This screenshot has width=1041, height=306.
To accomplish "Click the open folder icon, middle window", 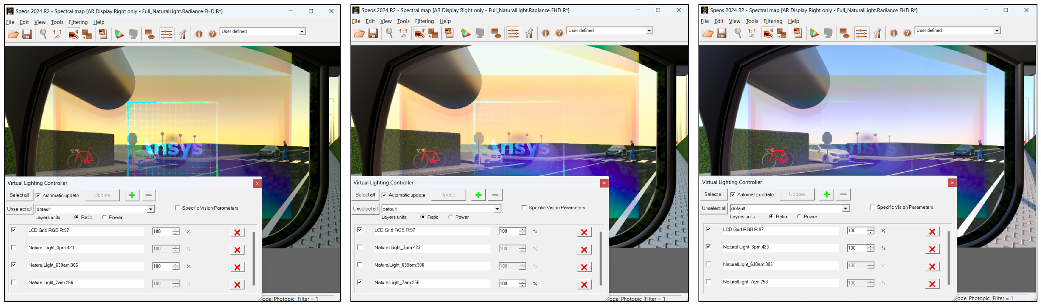I will (359, 34).
